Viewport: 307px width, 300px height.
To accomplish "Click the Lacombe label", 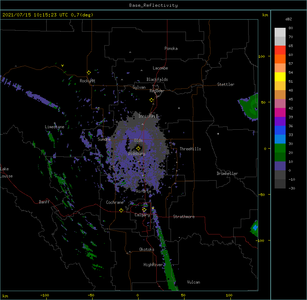I will [x=160, y=68].
